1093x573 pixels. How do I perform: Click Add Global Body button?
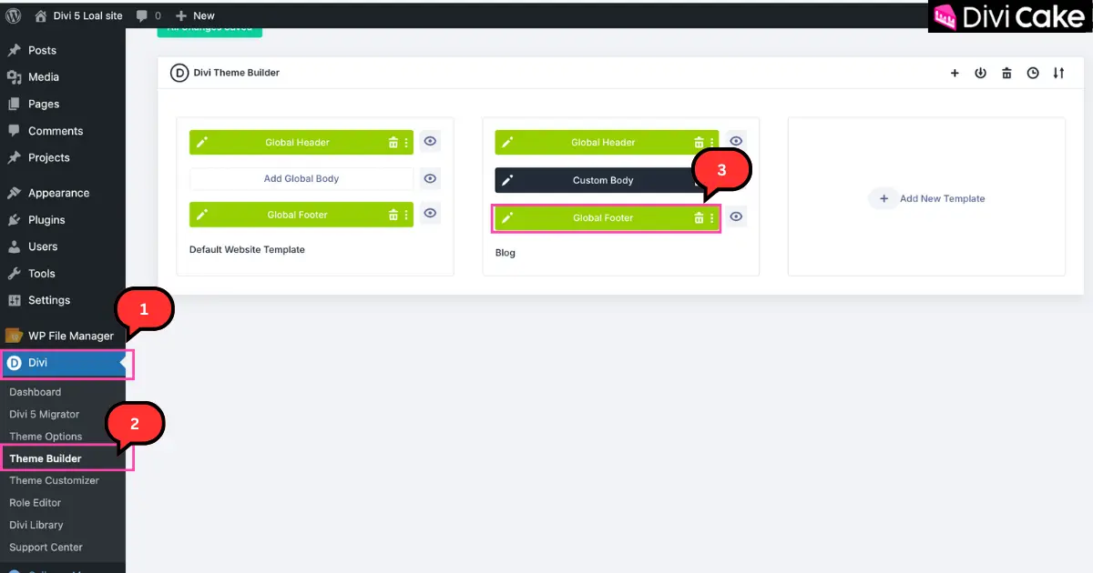(x=301, y=178)
